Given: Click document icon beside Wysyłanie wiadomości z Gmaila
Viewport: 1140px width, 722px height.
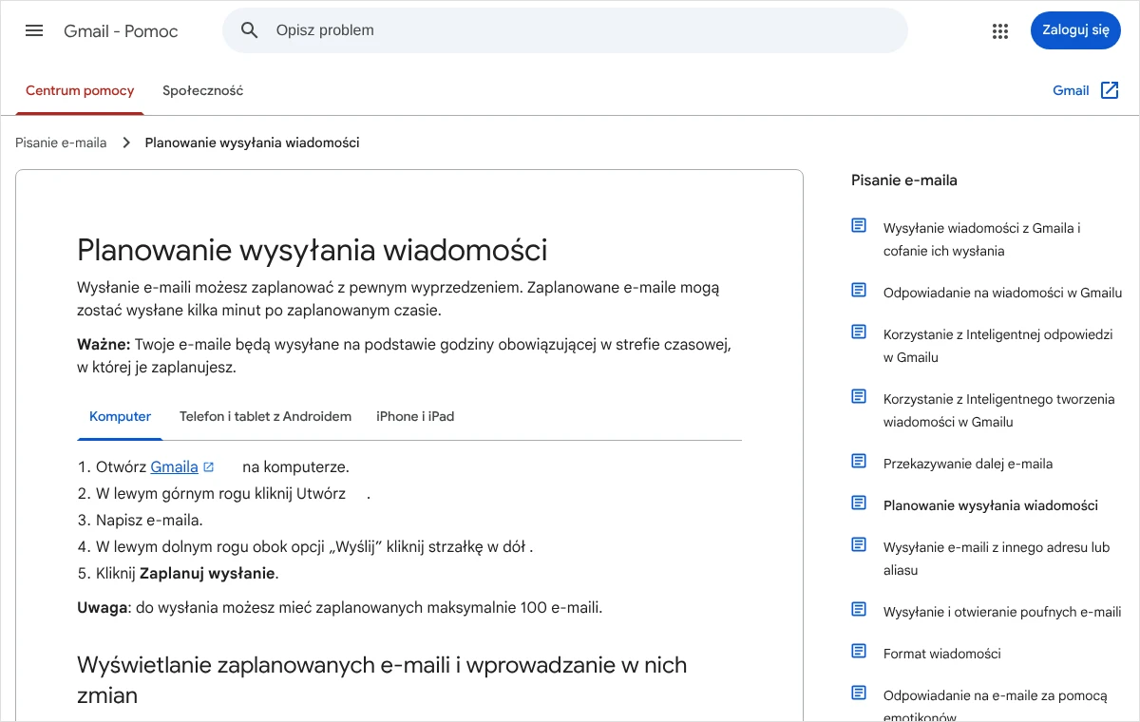Looking at the screenshot, I should pos(859,225).
